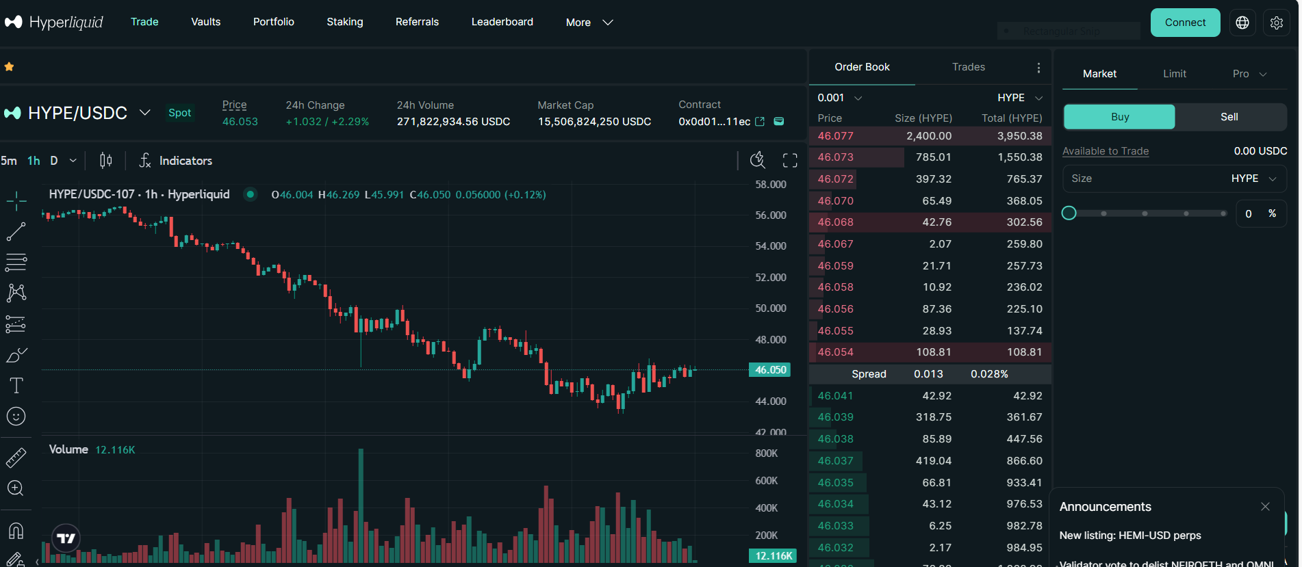Image resolution: width=1302 pixels, height=567 pixels.
Task: Open the Vaults page
Action: [x=206, y=22]
